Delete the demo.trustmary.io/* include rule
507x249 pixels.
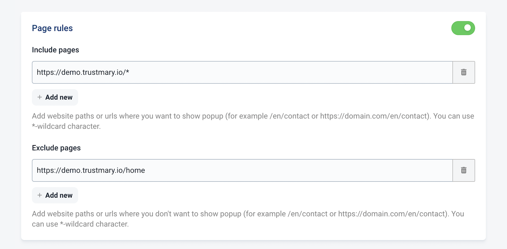(x=464, y=72)
